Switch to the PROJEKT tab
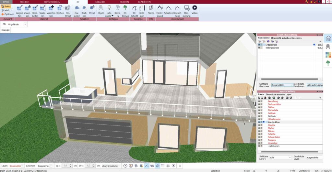This screenshot has width=332, height=172. [x=24, y=2]
